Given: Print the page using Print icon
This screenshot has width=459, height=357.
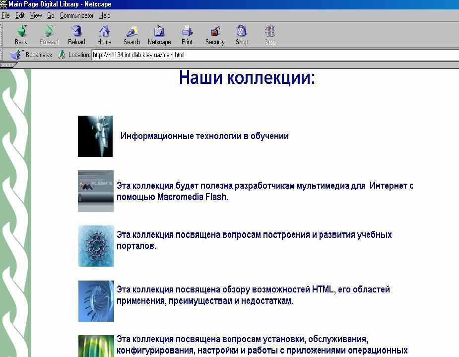Looking at the screenshot, I should point(187,35).
